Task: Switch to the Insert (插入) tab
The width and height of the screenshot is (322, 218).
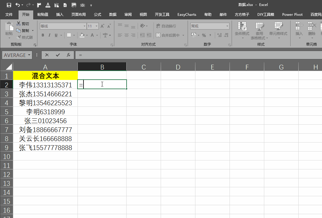Action: (60, 15)
